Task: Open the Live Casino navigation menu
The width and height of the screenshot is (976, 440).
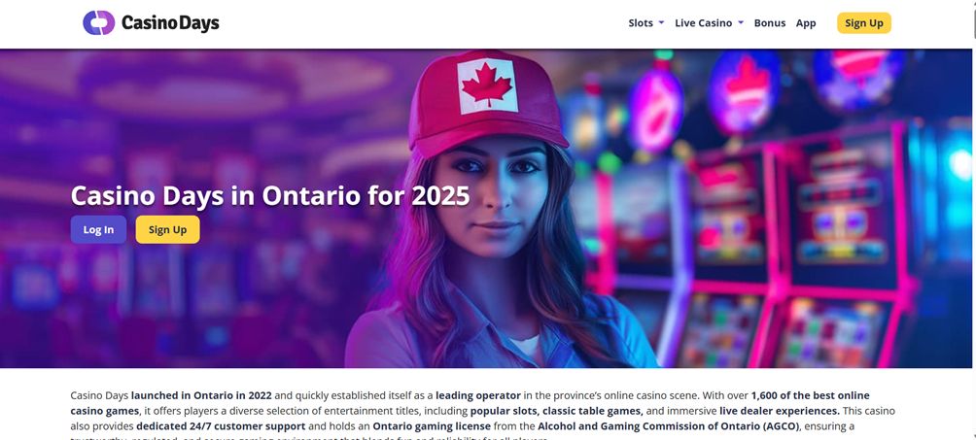Action: click(703, 23)
